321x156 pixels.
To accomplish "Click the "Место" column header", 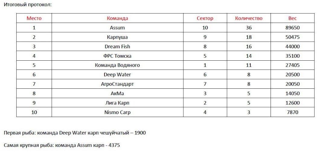I will 34,18.
